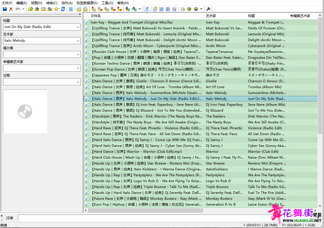Screen dimensions: 324x228
Task: Run Tag to Tag converter icon
Action: click(120, 9)
